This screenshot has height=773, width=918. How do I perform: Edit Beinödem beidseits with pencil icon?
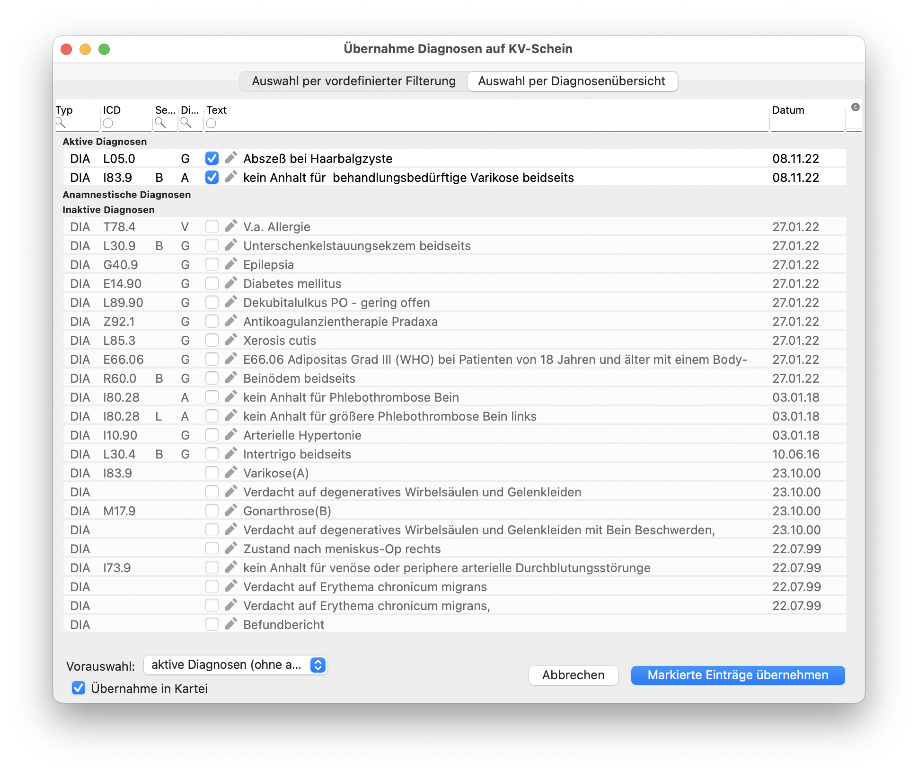[x=230, y=378]
